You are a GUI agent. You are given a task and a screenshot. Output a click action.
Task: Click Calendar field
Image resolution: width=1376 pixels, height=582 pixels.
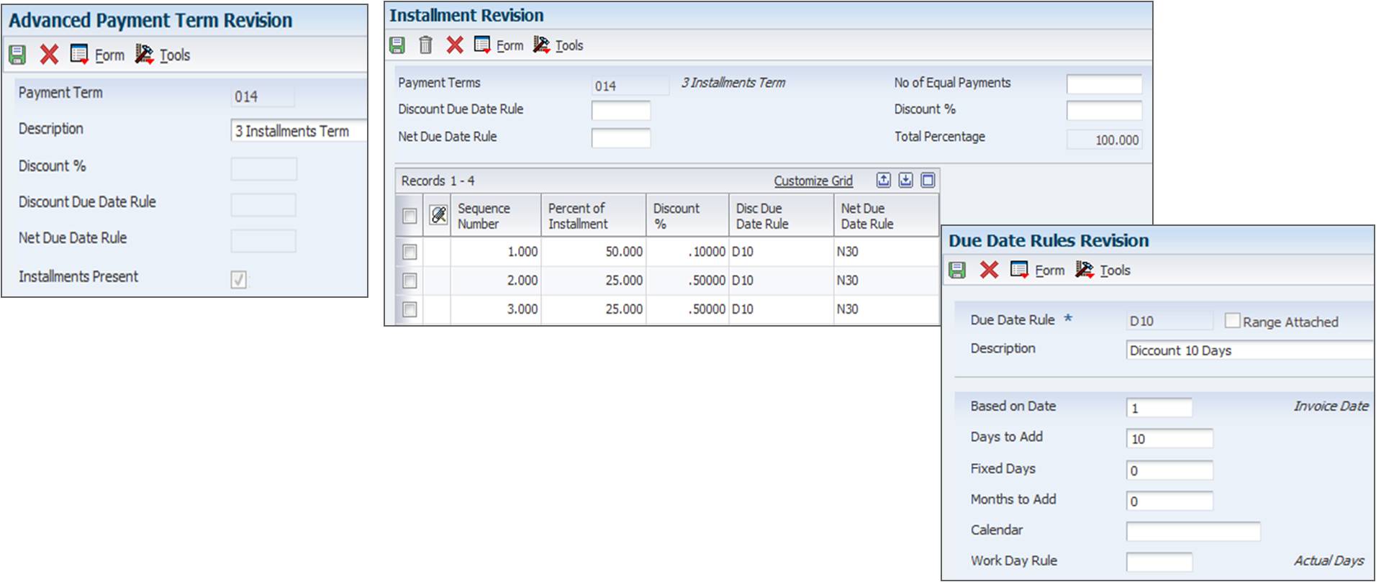pyautogui.click(x=1193, y=532)
